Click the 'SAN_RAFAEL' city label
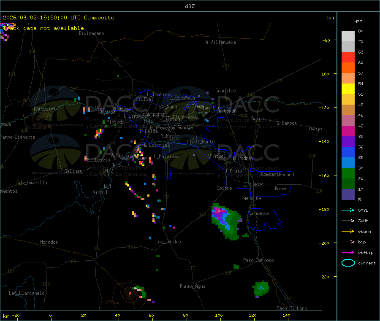This screenshot has width=380, height=321. tap(155, 115)
